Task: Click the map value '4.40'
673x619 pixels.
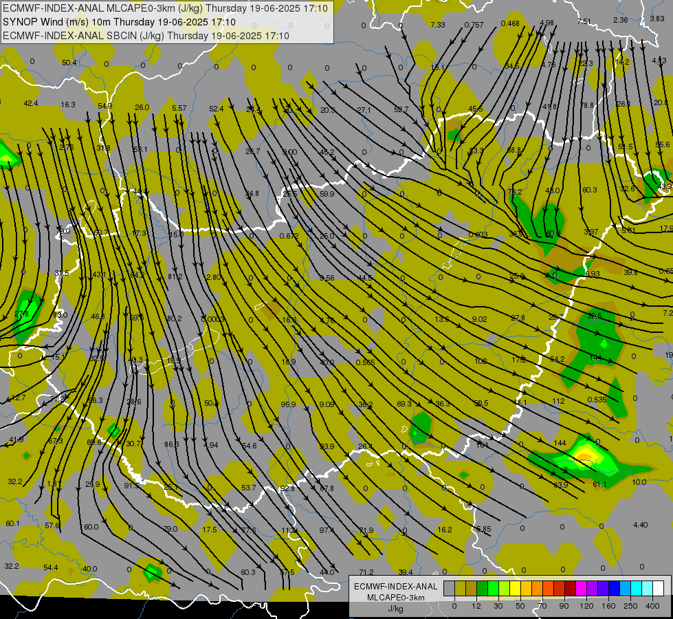Action: (641, 525)
